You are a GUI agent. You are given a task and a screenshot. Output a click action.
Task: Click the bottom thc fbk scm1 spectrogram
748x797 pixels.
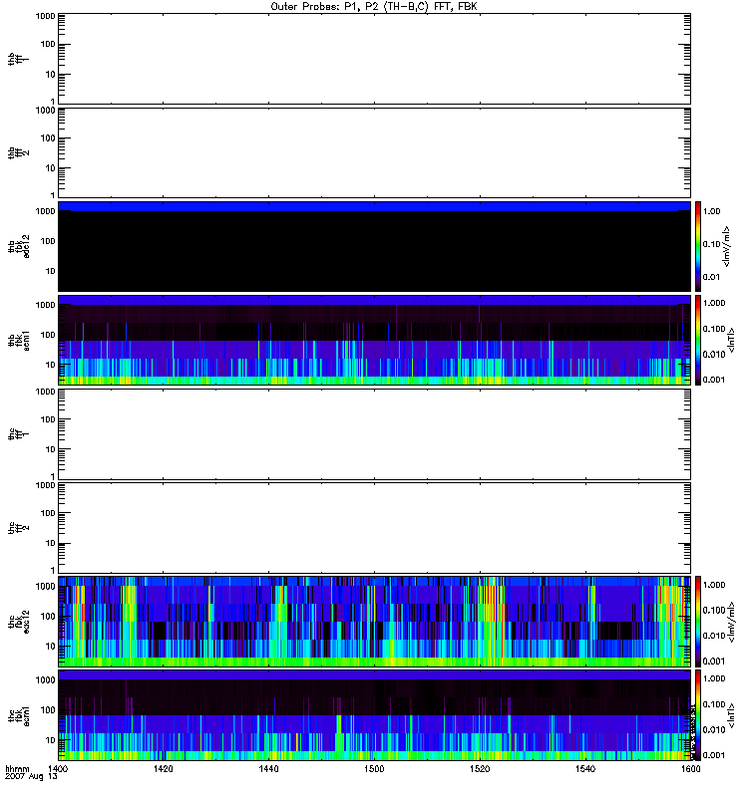374,714
